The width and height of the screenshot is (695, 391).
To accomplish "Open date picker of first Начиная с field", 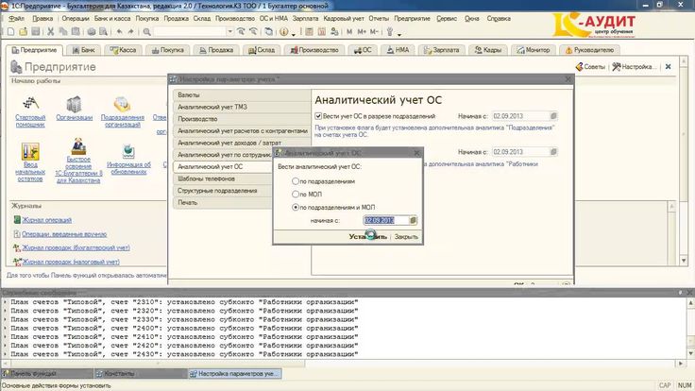I will pos(553,116).
